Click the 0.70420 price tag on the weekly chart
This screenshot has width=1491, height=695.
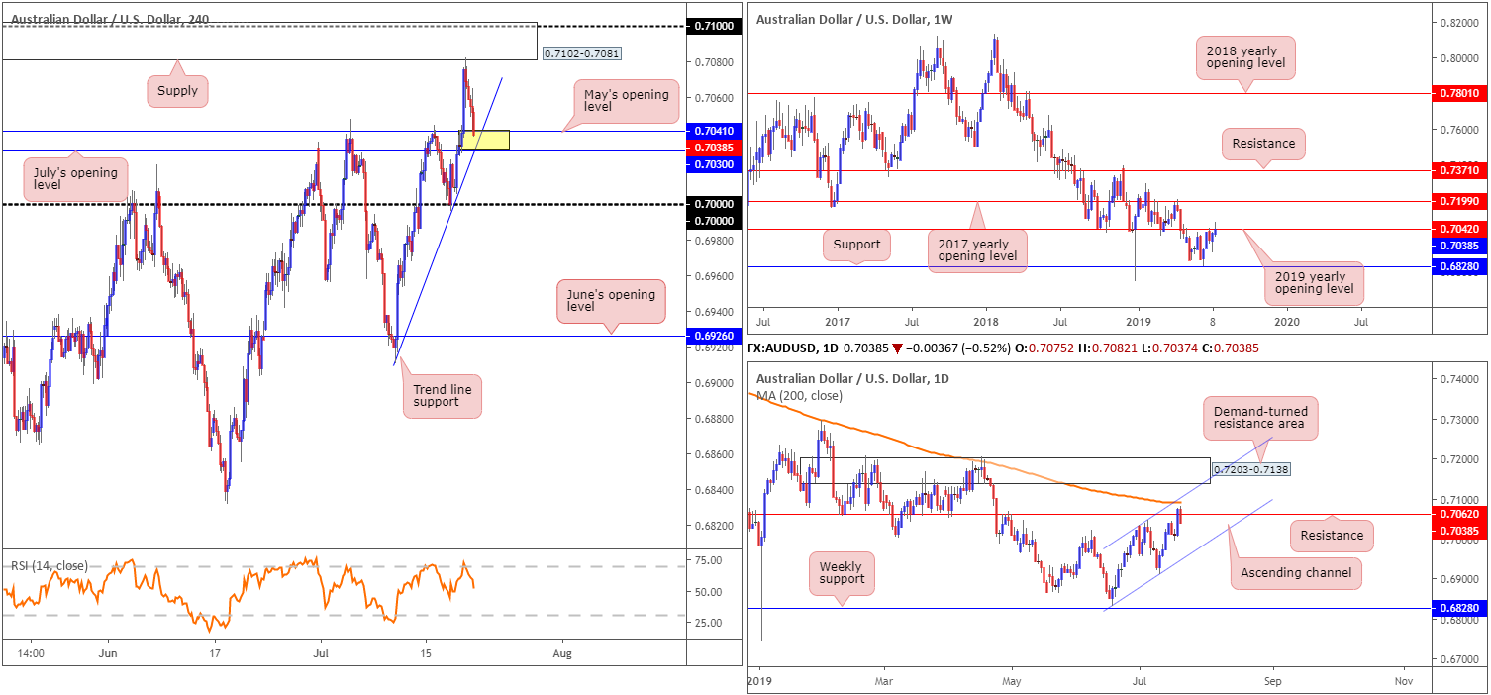tap(1459, 230)
